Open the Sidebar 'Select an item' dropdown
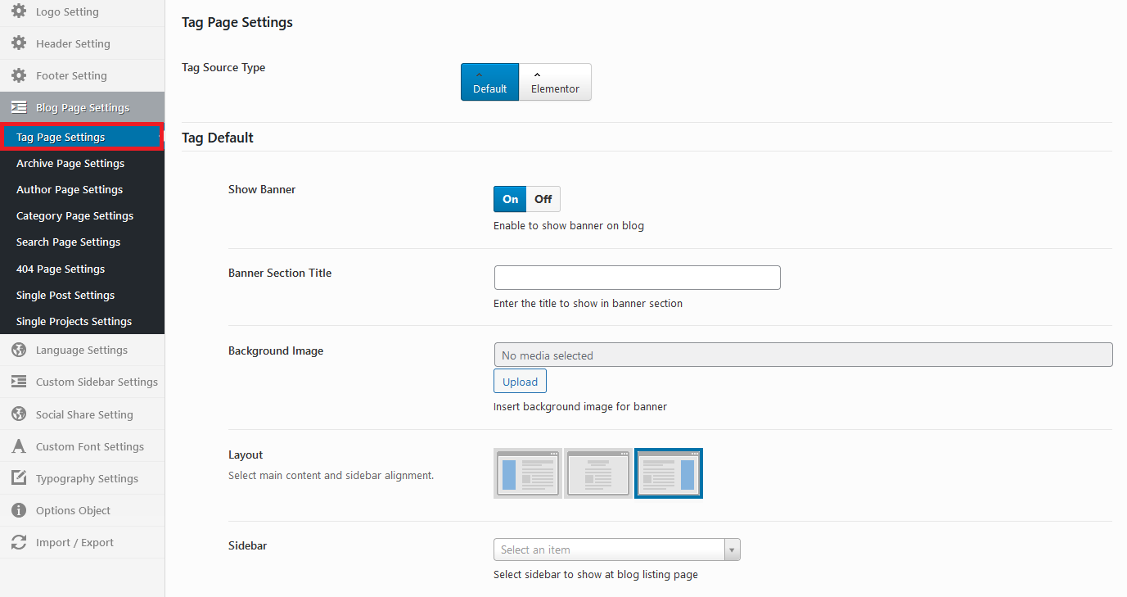Image resolution: width=1127 pixels, height=597 pixels. coord(616,550)
